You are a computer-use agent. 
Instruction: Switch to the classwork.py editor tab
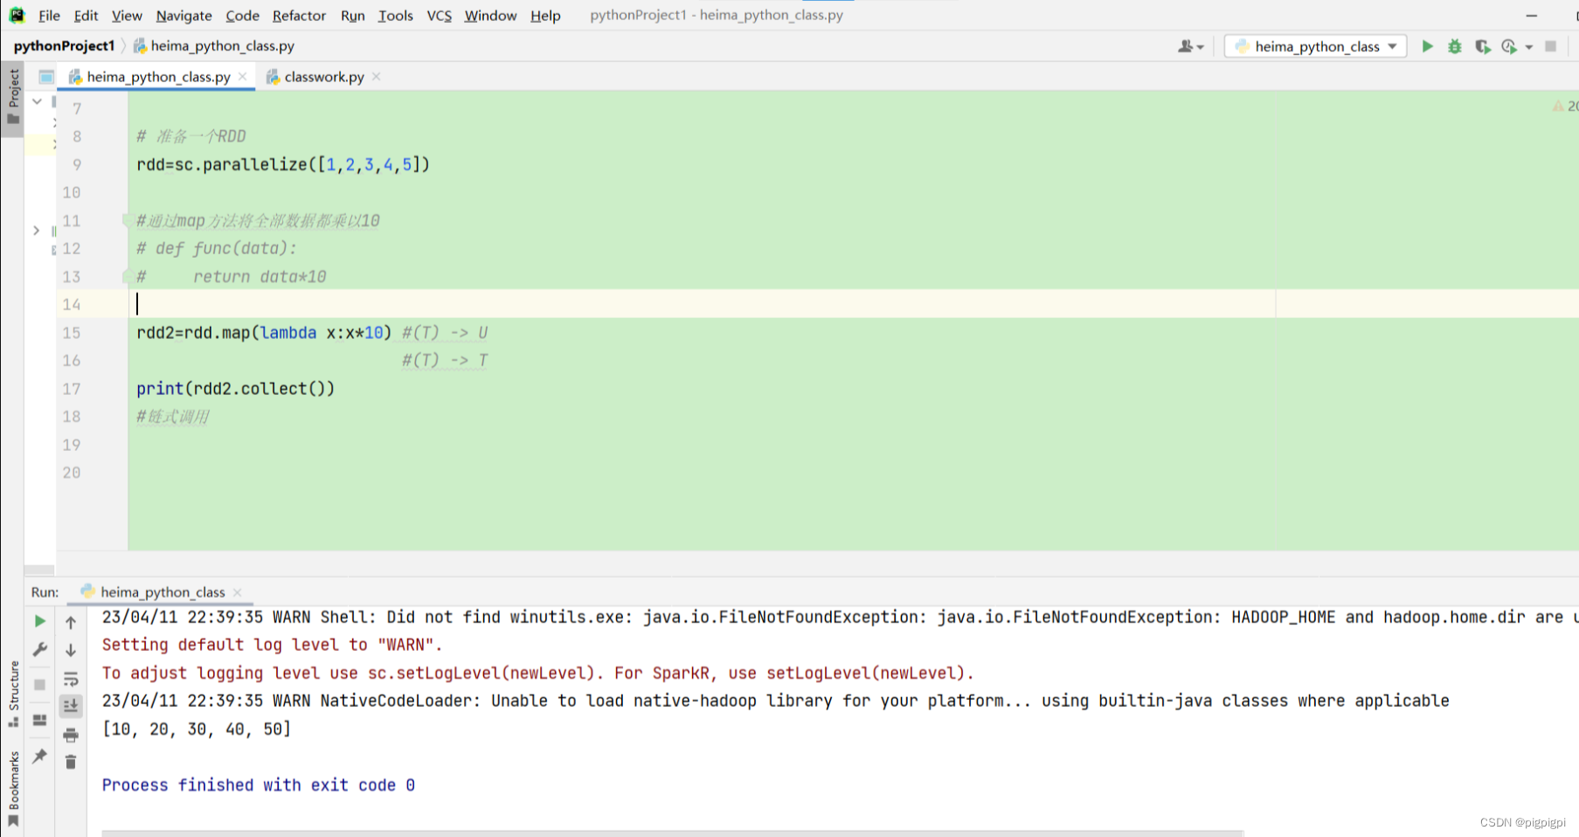[324, 77]
